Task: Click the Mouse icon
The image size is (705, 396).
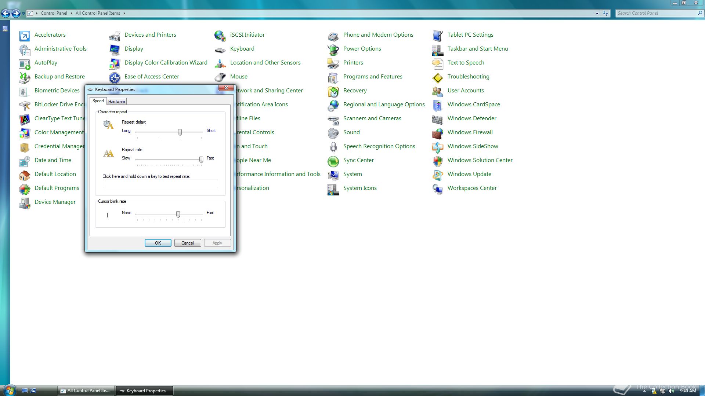Action: click(x=220, y=77)
